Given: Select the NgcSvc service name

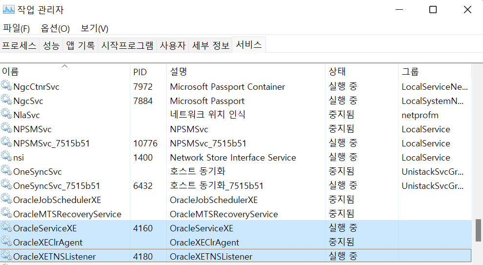Looking at the screenshot, I should tap(28, 101).
